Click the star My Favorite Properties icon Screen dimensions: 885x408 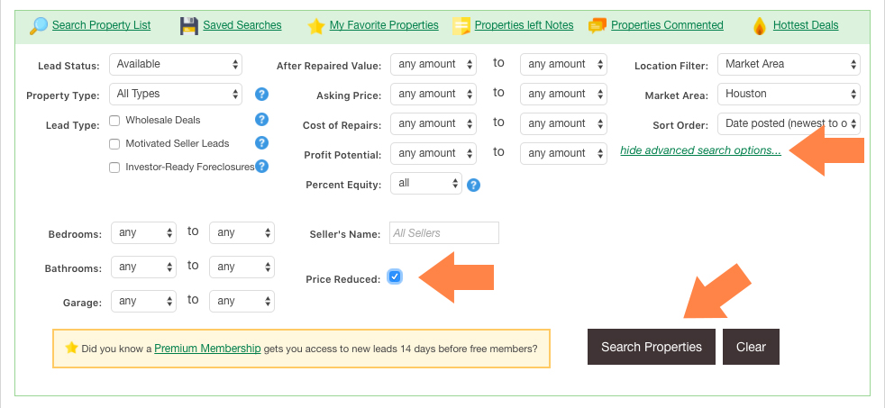[316, 26]
